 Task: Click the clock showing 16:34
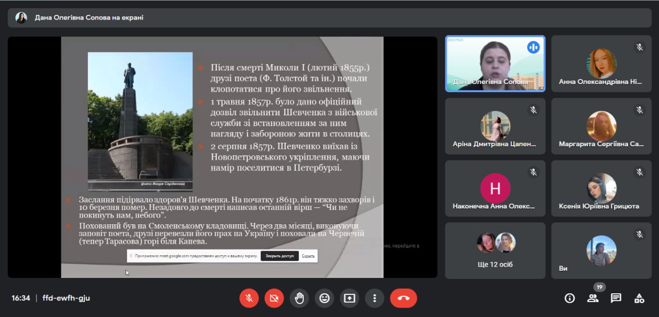coord(21,298)
